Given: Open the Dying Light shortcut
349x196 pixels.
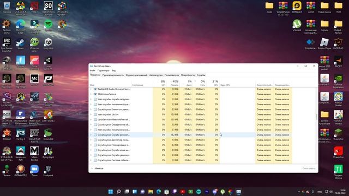Looking at the screenshot, I should point(48,152).
